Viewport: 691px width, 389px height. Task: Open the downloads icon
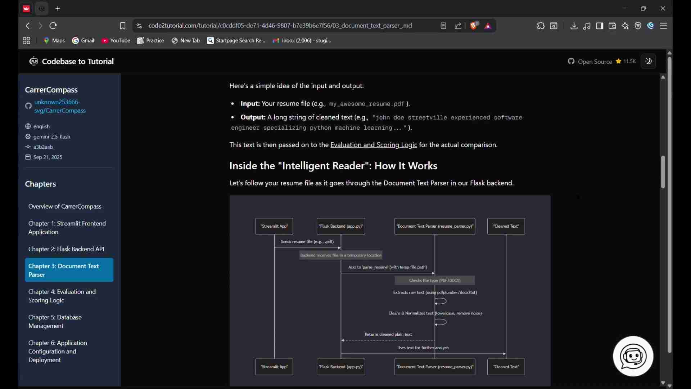pyautogui.click(x=574, y=26)
